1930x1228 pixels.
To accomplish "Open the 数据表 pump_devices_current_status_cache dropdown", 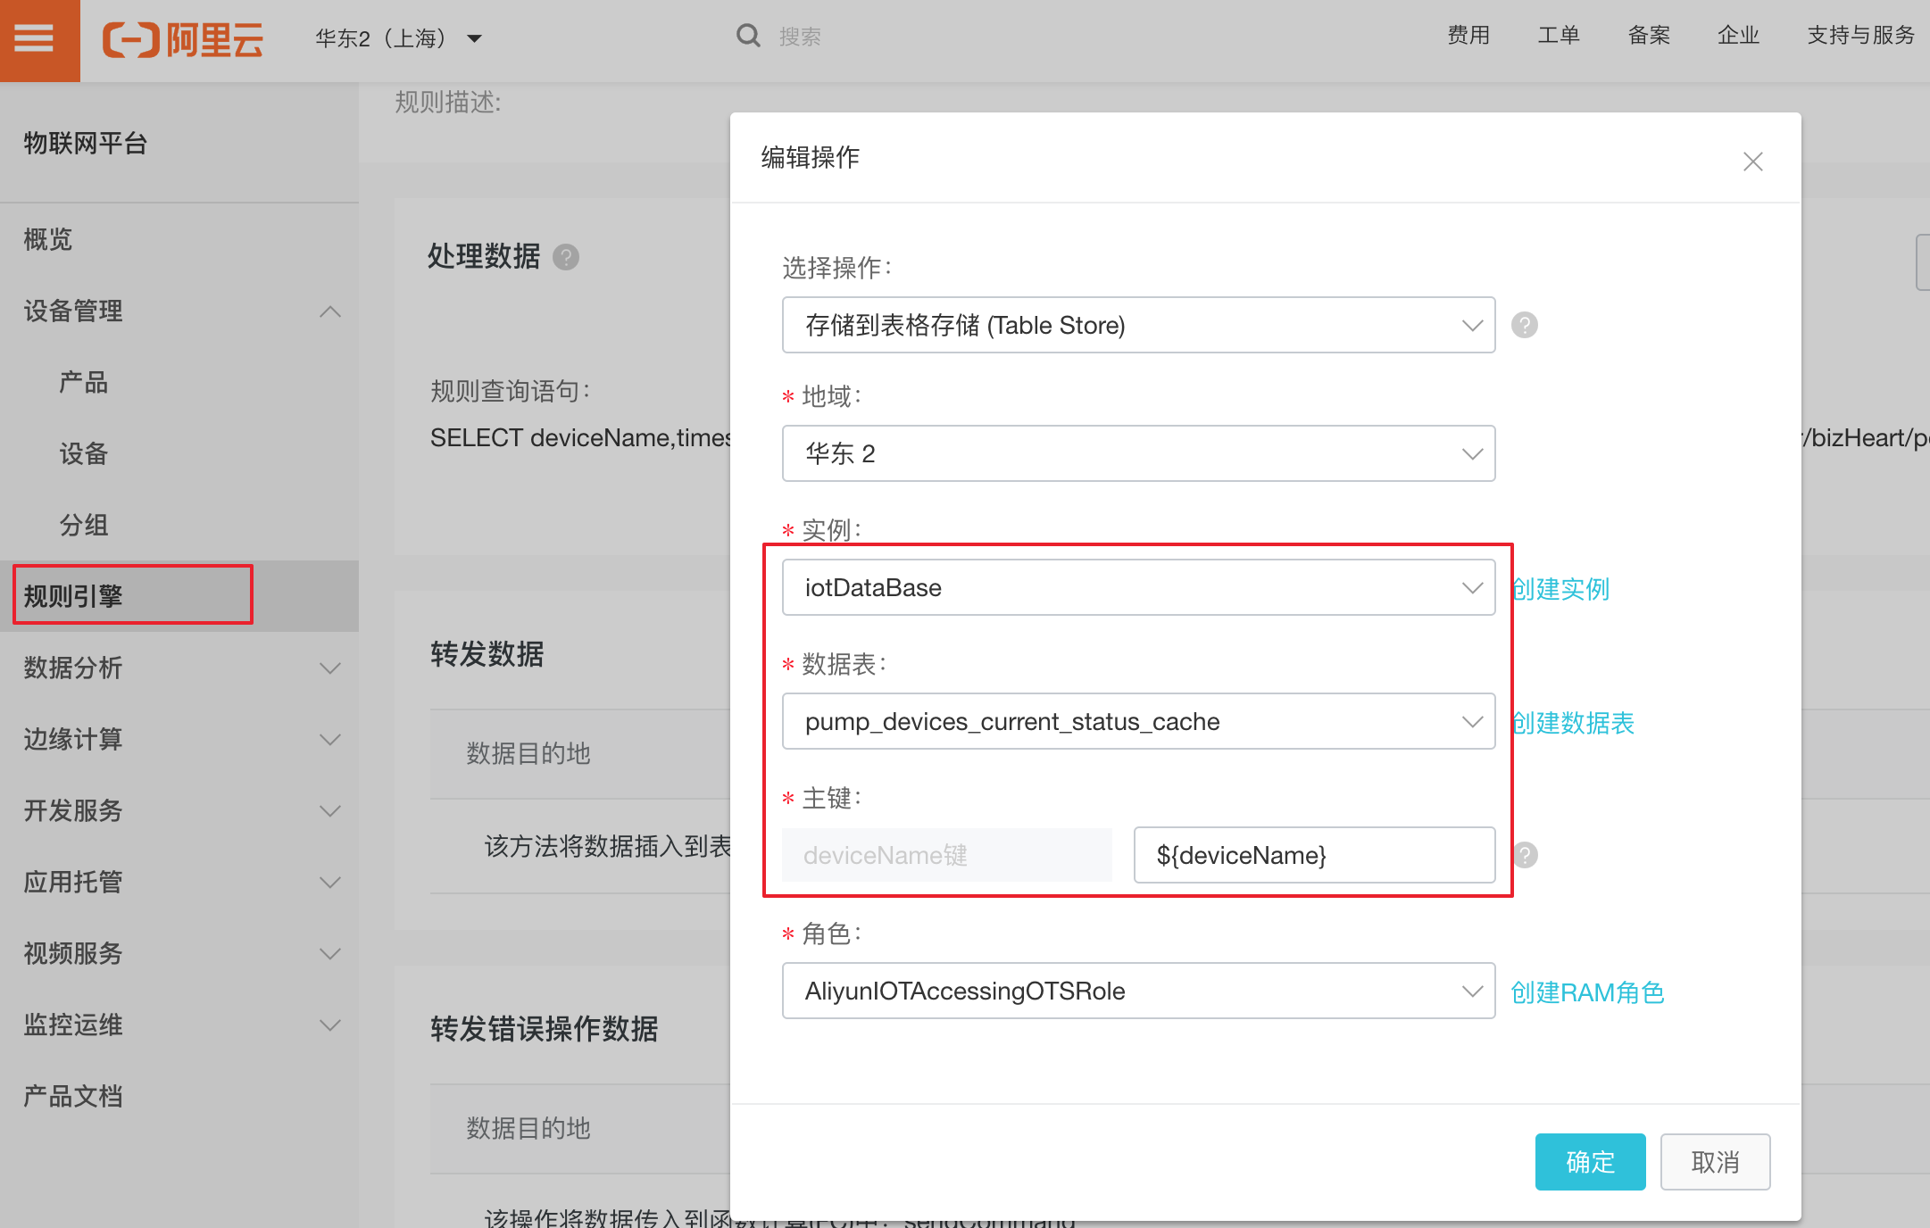I will coord(1138,721).
